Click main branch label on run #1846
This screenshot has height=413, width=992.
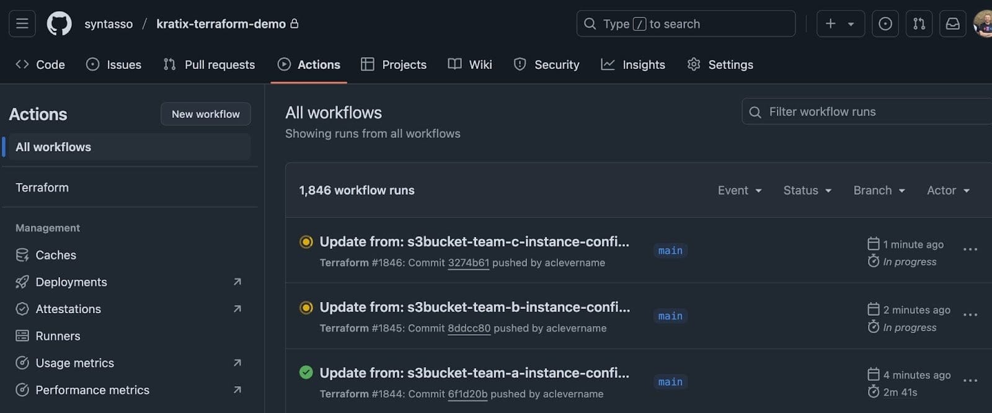tap(670, 251)
